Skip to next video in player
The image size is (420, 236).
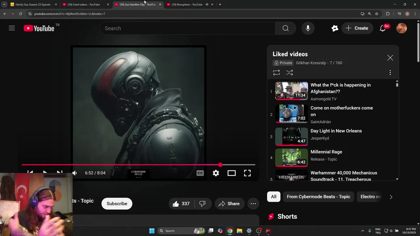pyautogui.click(x=59, y=172)
